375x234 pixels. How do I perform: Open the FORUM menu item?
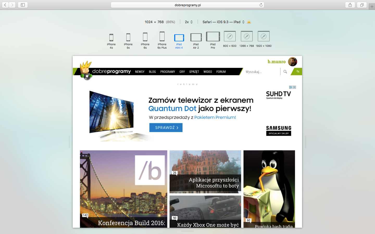click(x=221, y=72)
